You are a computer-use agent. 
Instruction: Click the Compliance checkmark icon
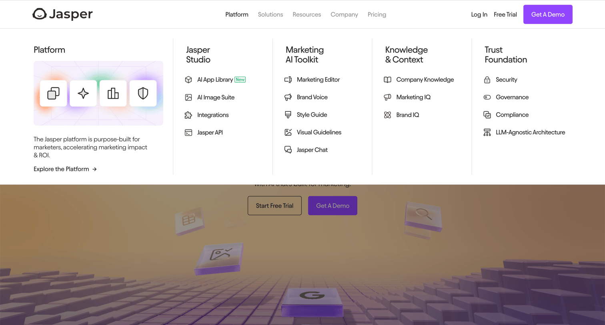(487, 115)
